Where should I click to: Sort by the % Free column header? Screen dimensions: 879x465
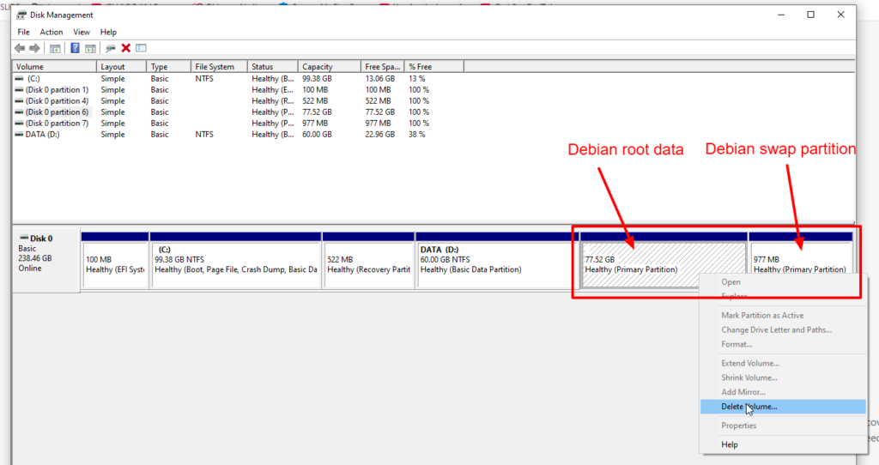click(434, 67)
